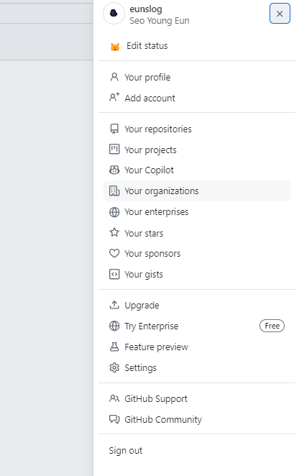The image size is (299, 476).
Task: Click the Seo Young Eun name text
Action: point(160,21)
